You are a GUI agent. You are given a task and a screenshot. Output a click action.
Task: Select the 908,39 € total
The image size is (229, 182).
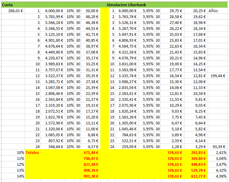pos(91,170)
